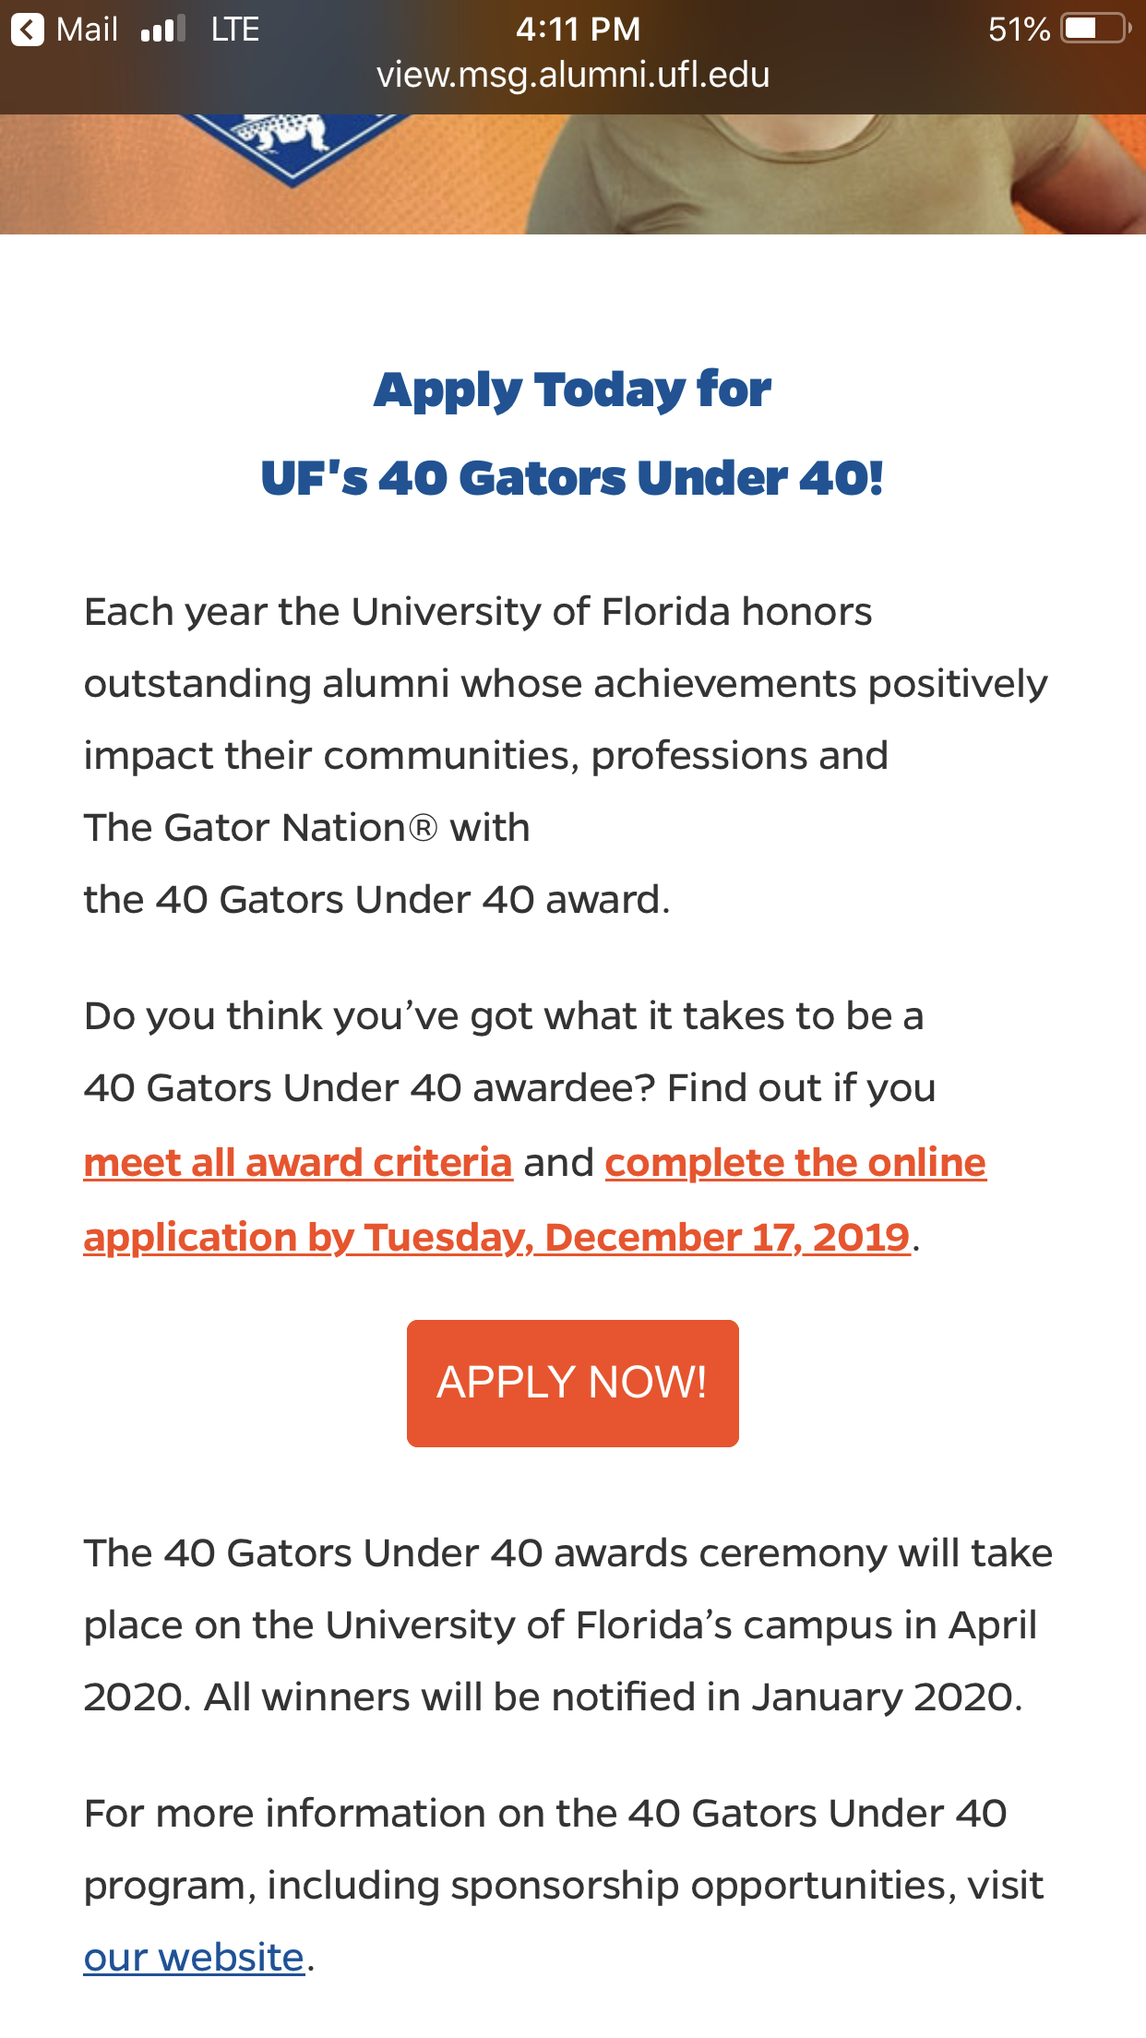1146x2038 pixels.
Task: Return to the Mail app label
Action: 87,30
